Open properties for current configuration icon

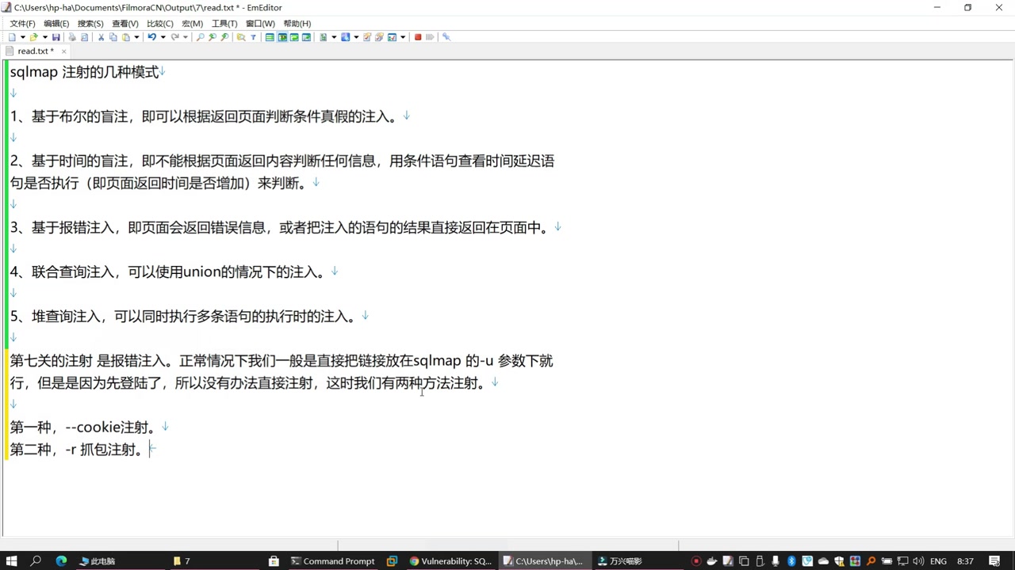click(x=367, y=37)
